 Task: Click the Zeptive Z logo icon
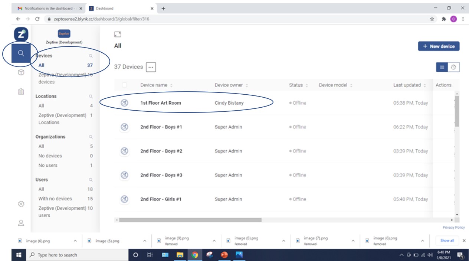(x=21, y=34)
